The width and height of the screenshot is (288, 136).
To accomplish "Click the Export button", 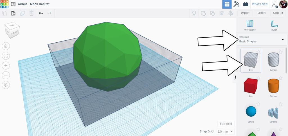I will tap(262, 13).
